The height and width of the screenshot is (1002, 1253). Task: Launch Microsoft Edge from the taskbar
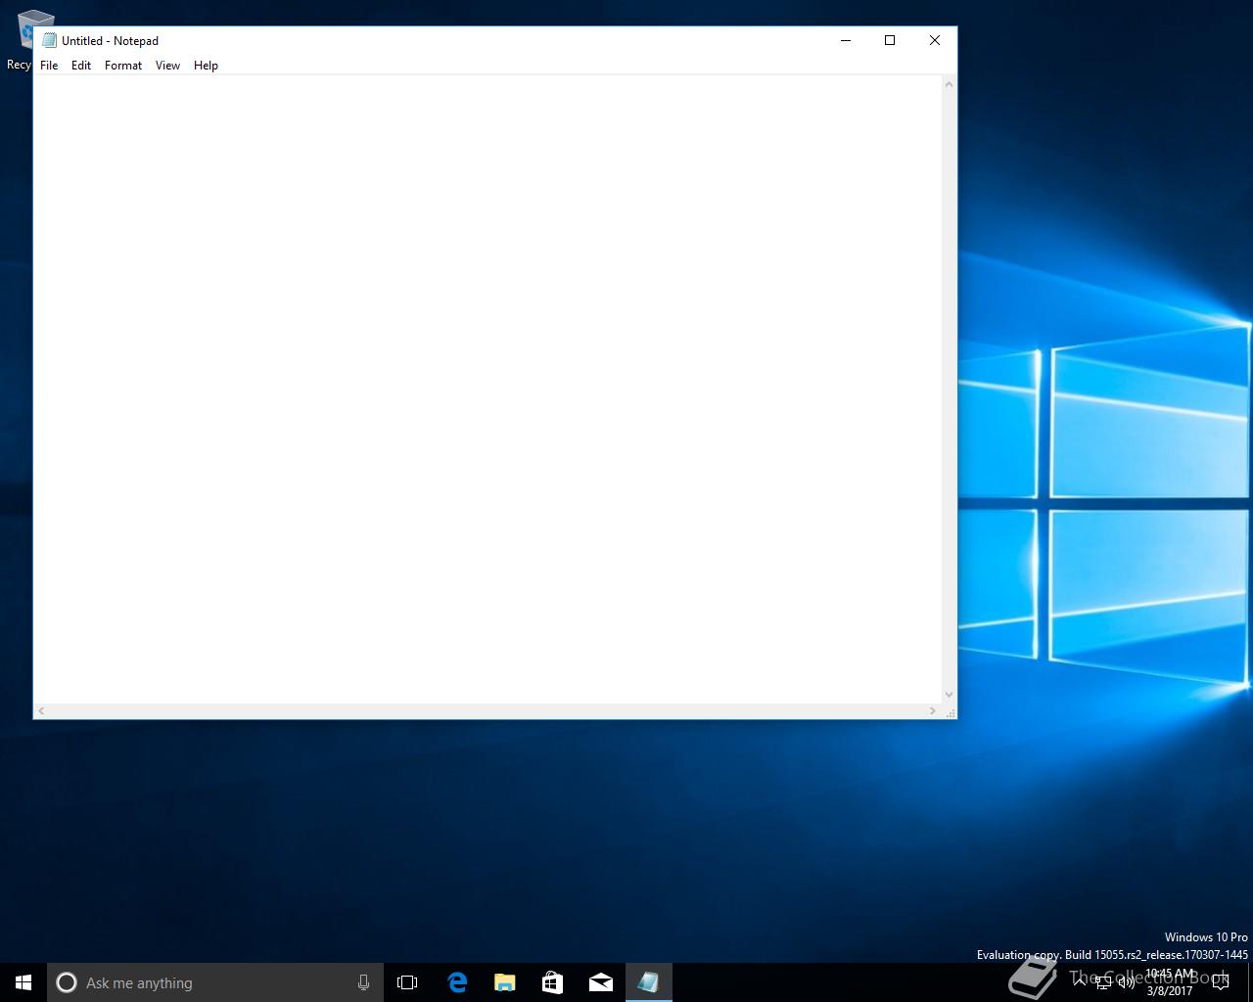[x=457, y=982]
